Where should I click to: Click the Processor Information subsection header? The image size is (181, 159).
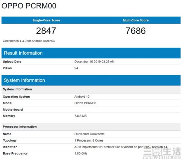[x=20, y=127]
